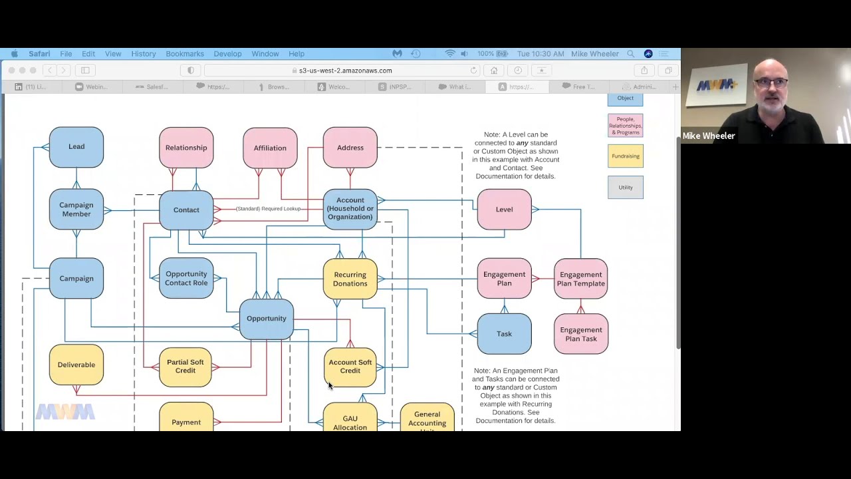Open the Window menu
Image resolution: width=851 pixels, height=479 pixels.
[265, 54]
